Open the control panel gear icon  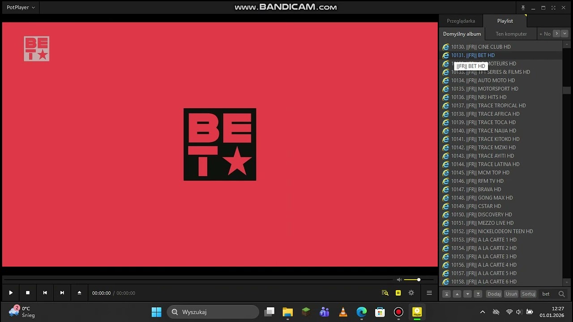[411, 293]
